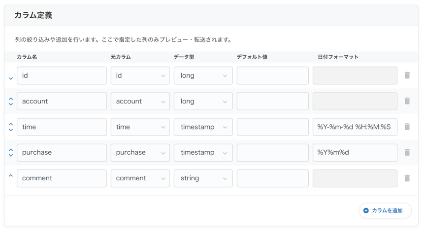Click the カラム名 header label
Viewport: 422px width, 234px height.
coord(27,57)
